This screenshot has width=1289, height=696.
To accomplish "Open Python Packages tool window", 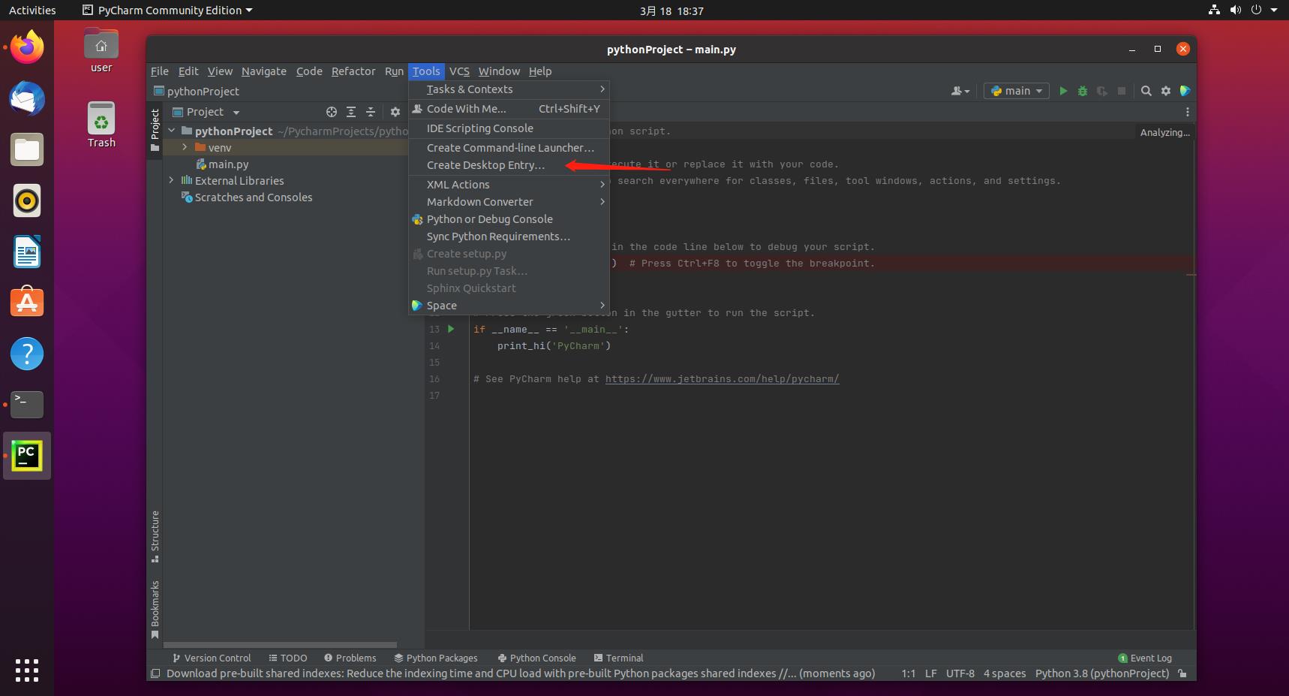I will [x=436, y=658].
